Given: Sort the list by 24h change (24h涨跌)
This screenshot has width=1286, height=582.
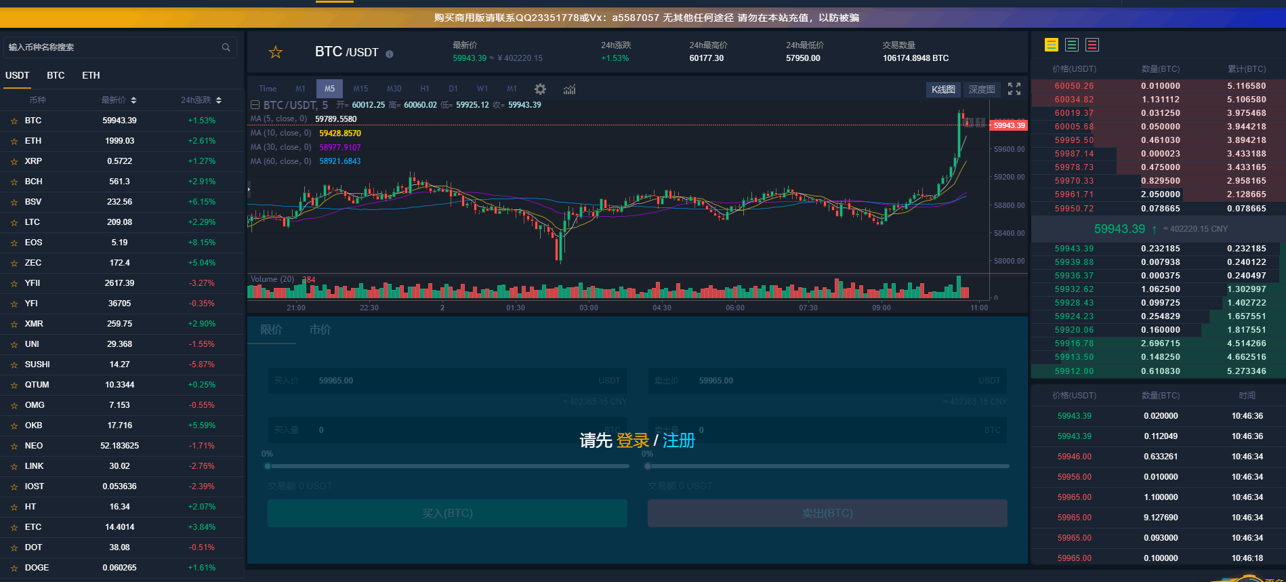Looking at the screenshot, I should point(201,100).
